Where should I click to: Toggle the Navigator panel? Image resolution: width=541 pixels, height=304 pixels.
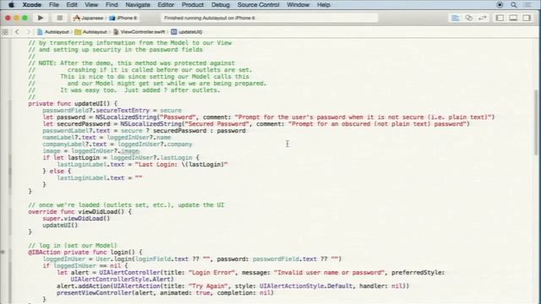(x=500, y=18)
